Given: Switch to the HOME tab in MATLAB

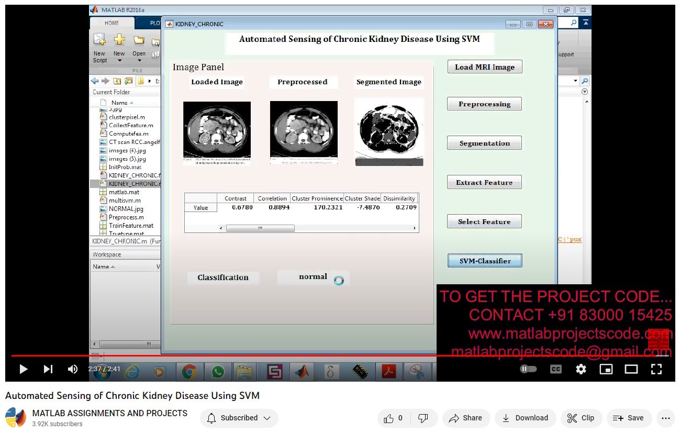Looking at the screenshot, I should pos(112,23).
